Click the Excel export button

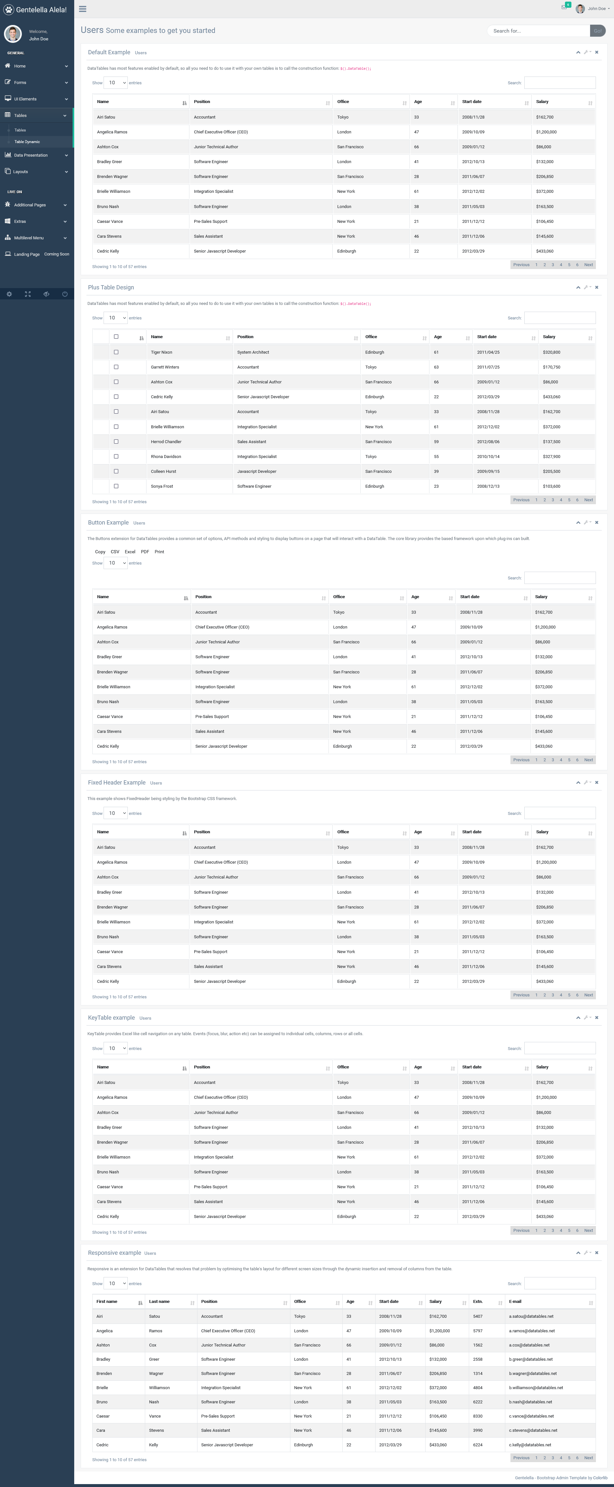pos(130,552)
